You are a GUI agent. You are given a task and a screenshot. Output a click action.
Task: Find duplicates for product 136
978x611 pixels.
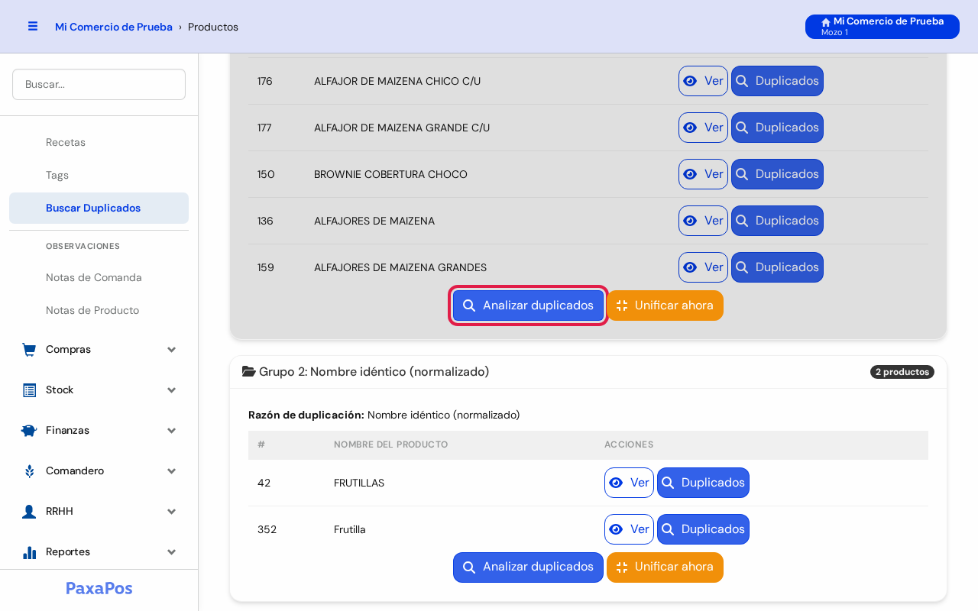(777, 221)
